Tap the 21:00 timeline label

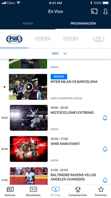[x=4, y=180]
